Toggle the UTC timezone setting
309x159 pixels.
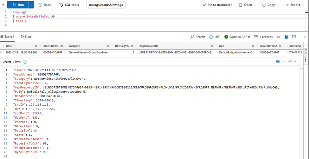click(215, 37)
